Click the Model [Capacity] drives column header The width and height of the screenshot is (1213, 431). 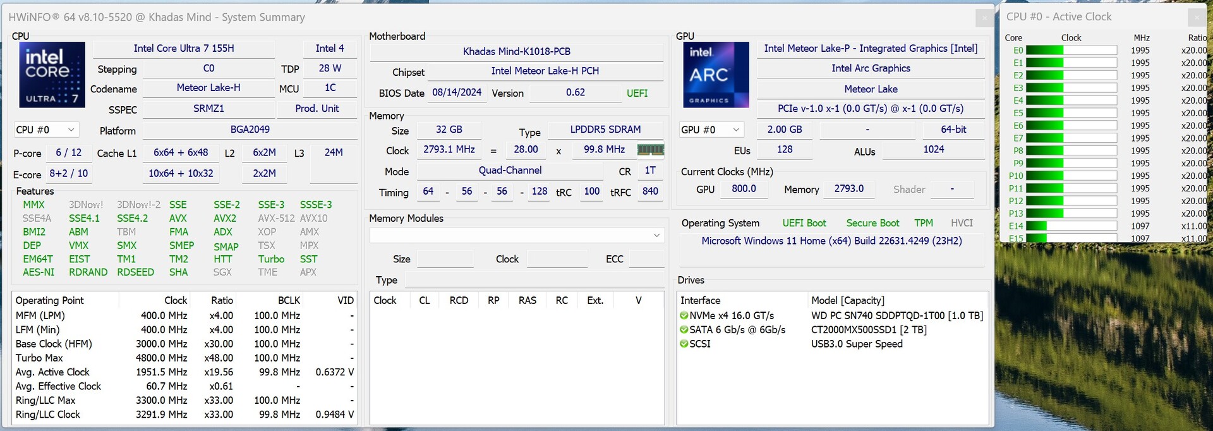pos(847,300)
